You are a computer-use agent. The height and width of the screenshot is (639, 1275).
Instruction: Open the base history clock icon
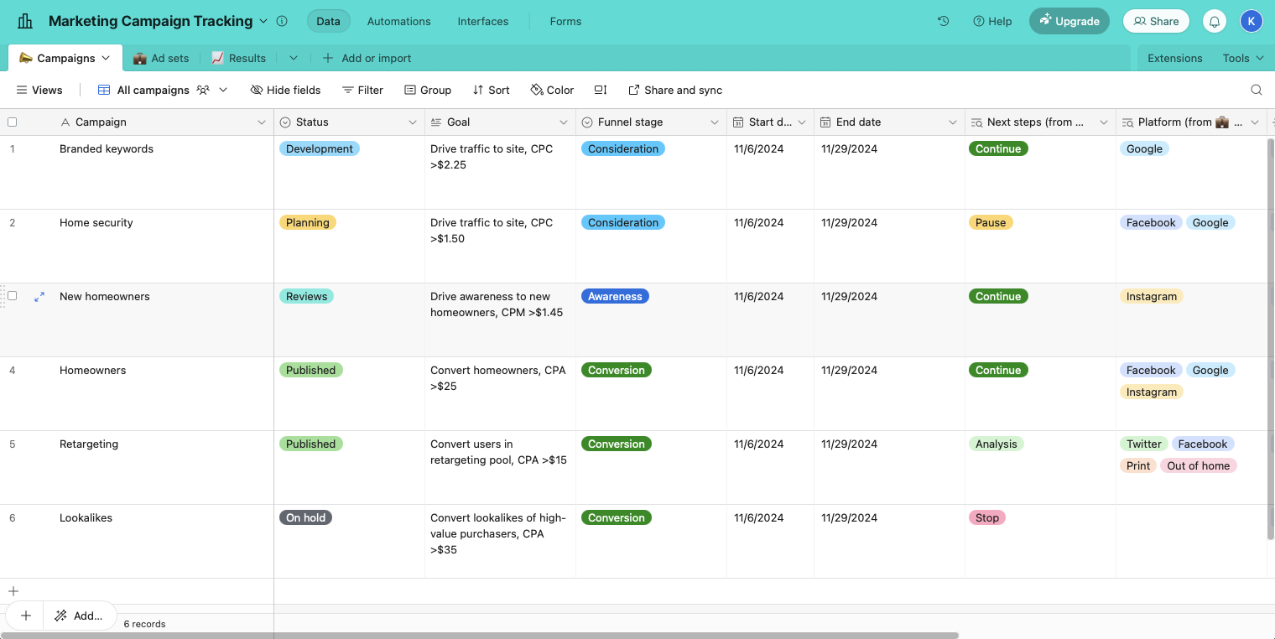(943, 21)
